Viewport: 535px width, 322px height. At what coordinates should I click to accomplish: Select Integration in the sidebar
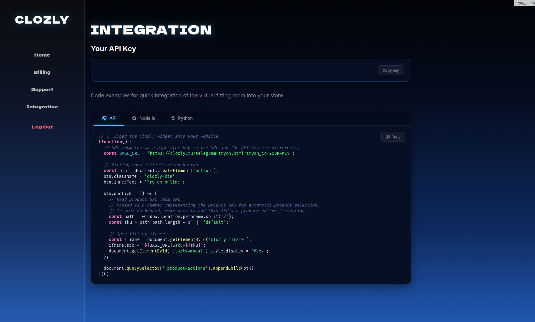42,107
